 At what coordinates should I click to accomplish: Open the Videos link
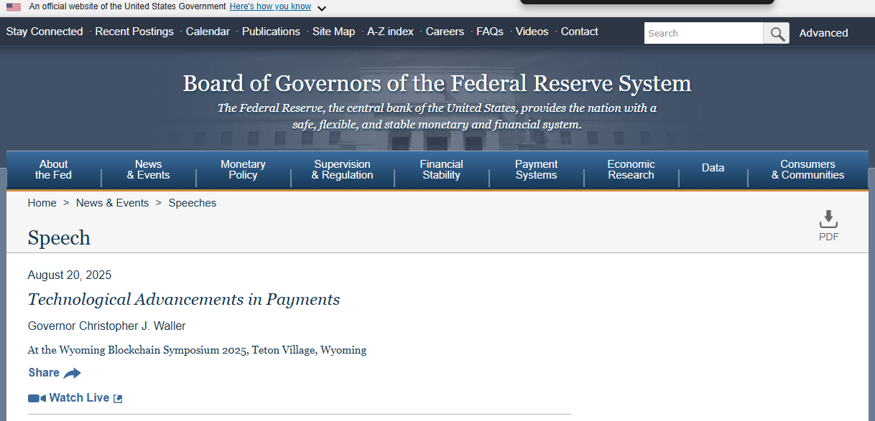532,32
